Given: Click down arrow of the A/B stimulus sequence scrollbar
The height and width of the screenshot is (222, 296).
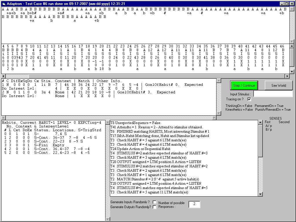Looking at the screenshot, I should pyautogui.click(x=292, y=42).
